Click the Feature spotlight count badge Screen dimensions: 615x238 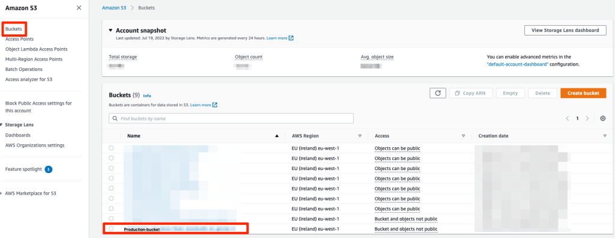[x=49, y=169]
